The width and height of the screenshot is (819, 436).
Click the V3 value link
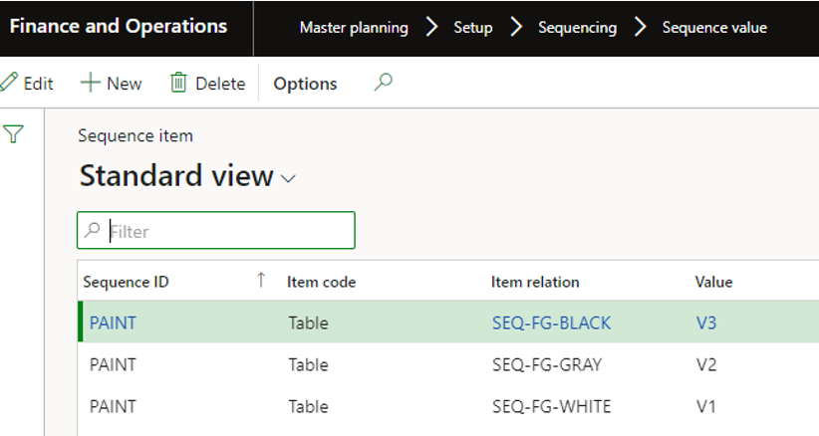[x=706, y=323]
